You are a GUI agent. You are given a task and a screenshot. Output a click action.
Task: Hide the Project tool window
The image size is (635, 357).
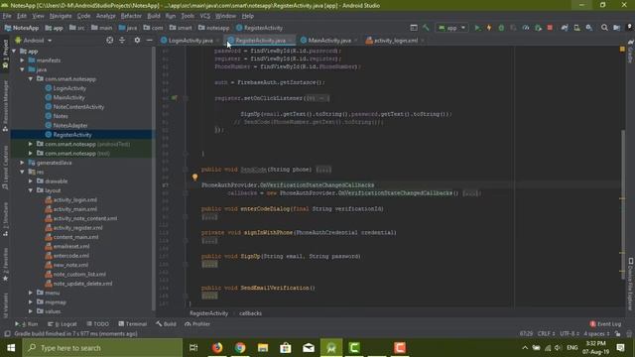click(x=150, y=40)
